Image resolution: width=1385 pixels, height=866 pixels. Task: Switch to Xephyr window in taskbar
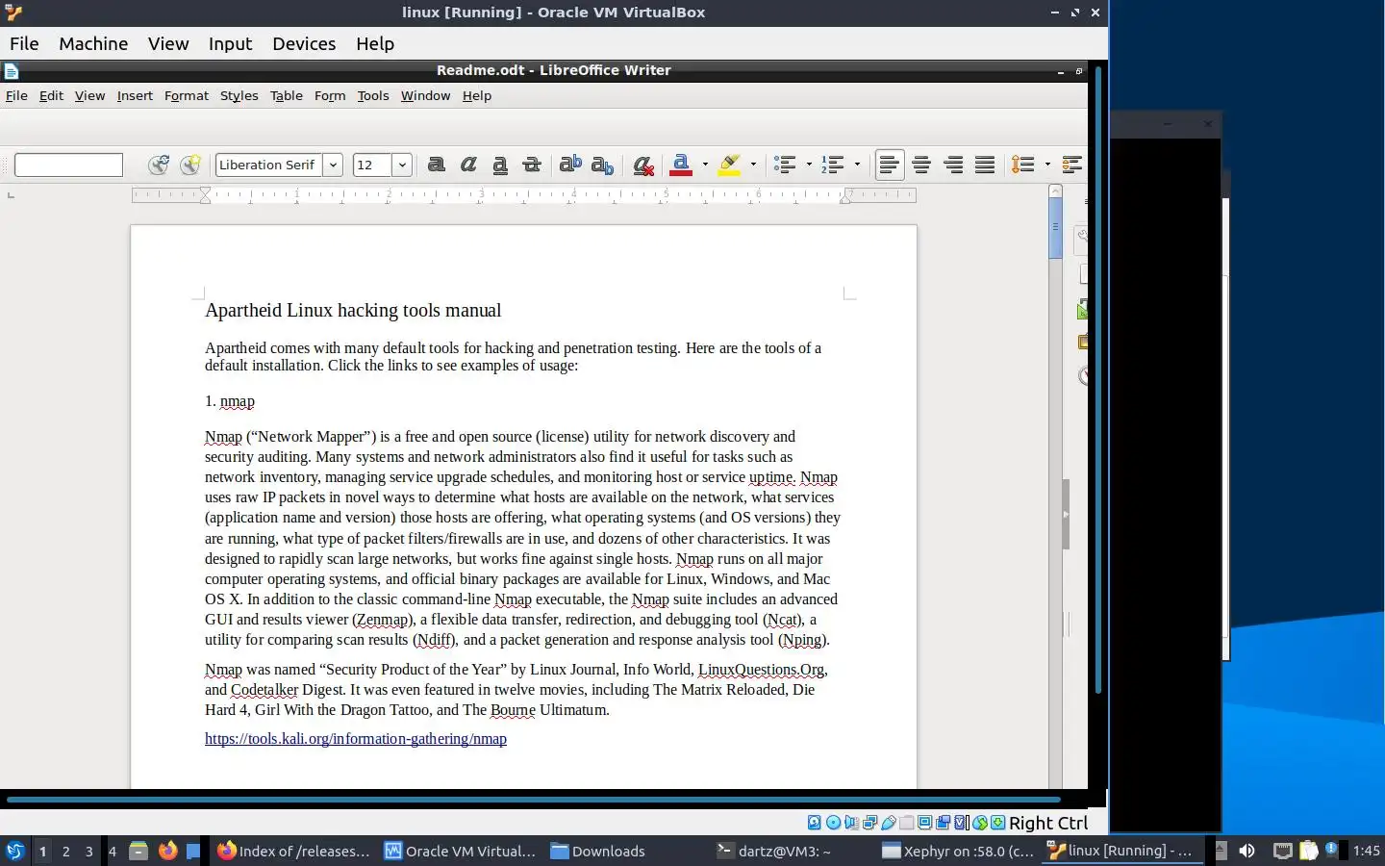[958, 851]
